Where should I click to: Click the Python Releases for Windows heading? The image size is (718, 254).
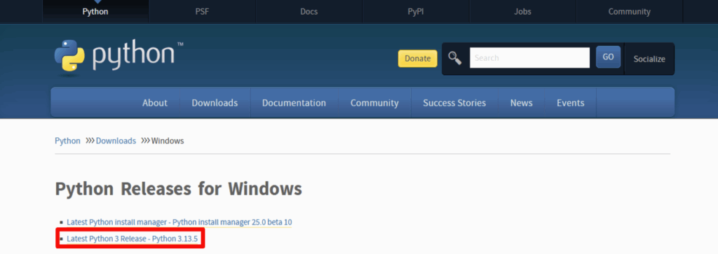(179, 189)
